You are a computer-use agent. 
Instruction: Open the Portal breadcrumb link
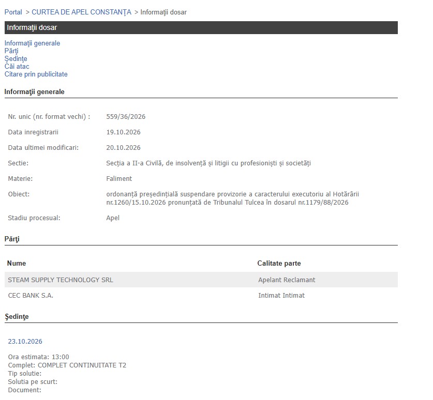coord(13,12)
